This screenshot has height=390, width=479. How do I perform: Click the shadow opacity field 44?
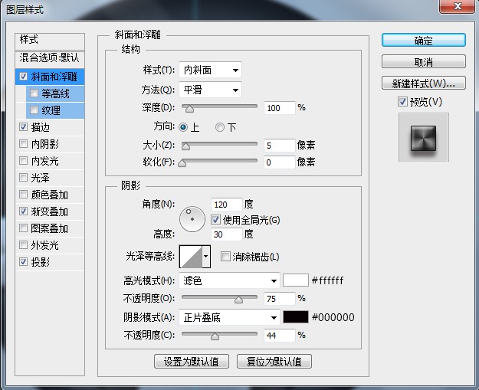click(280, 336)
